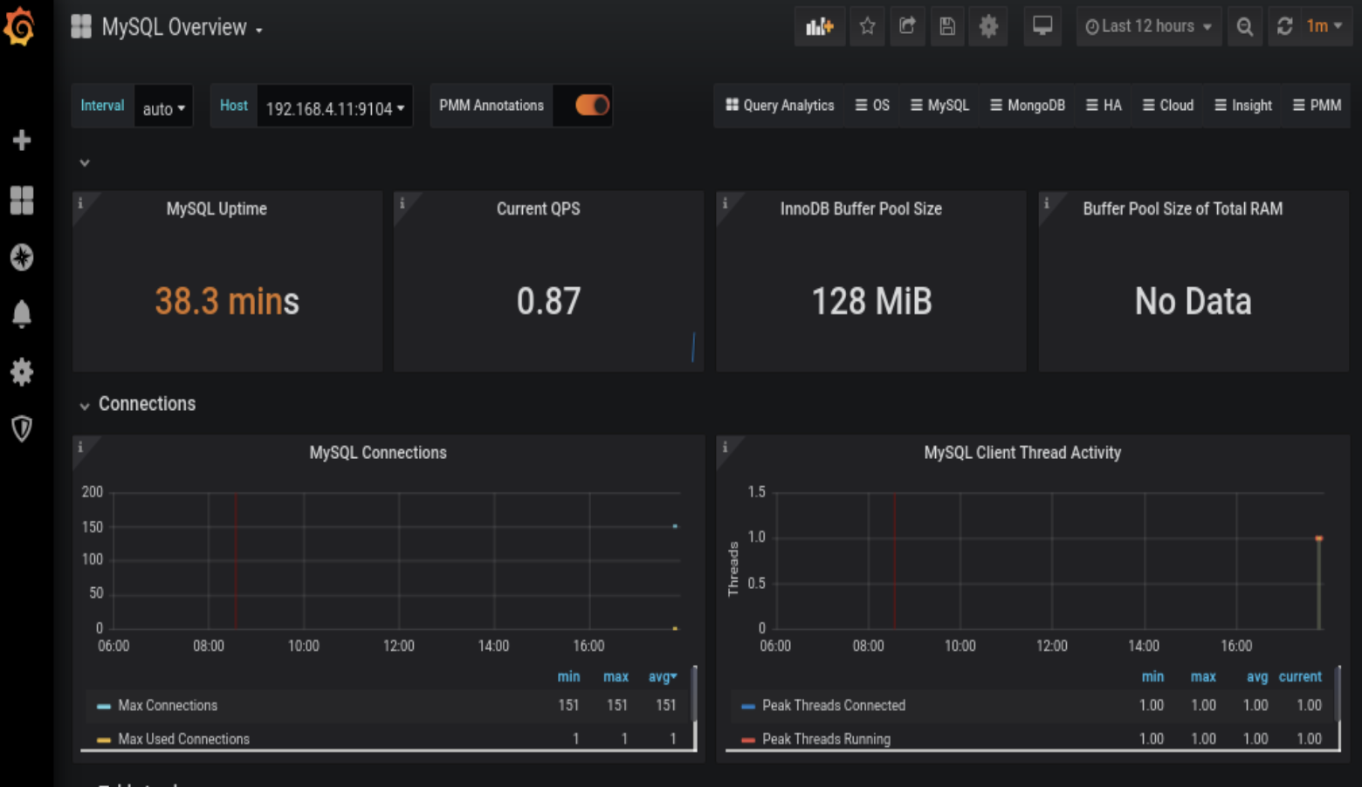The height and width of the screenshot is (787, 1362).
Task: Open the Host 192.168.4.11:9104 dropdown
Action: pyautogui.click(x=334, y=106)
